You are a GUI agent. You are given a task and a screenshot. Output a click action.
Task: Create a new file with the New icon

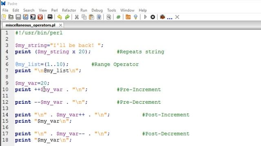coord(4,17)
